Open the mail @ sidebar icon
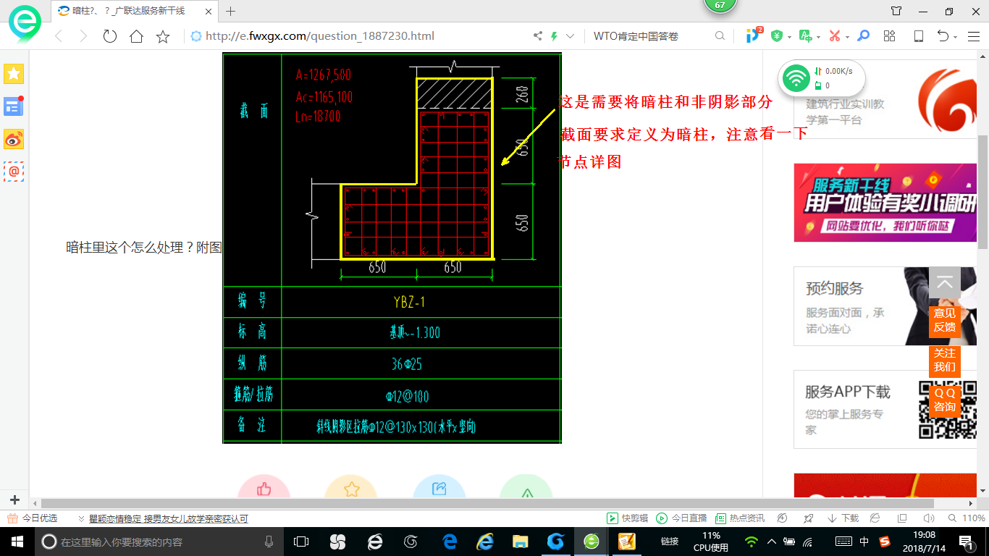Image resolution: width=989 pixels, height=556 pixels. click(14, 172)
